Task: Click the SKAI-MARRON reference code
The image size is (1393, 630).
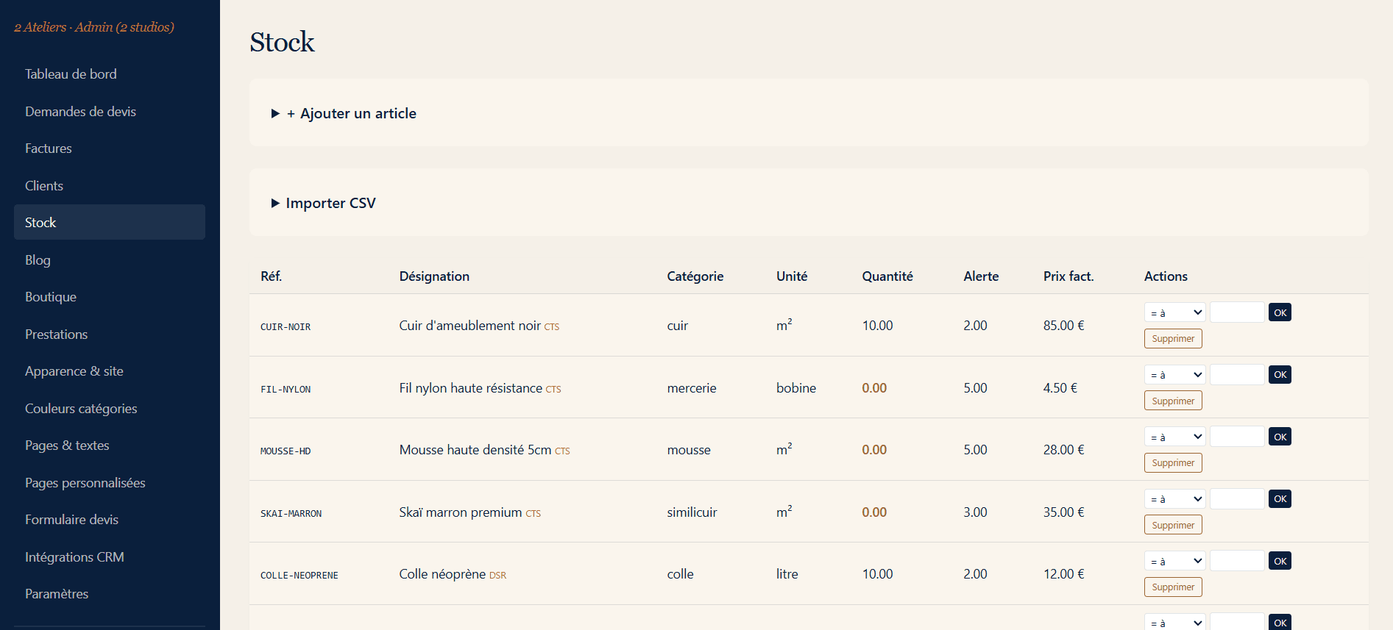Action: [x=291, y=514]
